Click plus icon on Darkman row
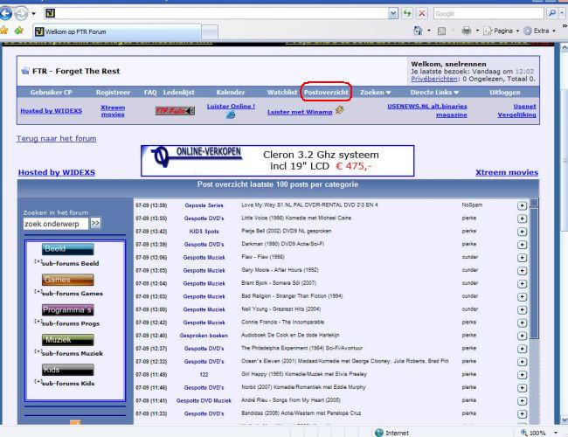 tap(522, 245)
